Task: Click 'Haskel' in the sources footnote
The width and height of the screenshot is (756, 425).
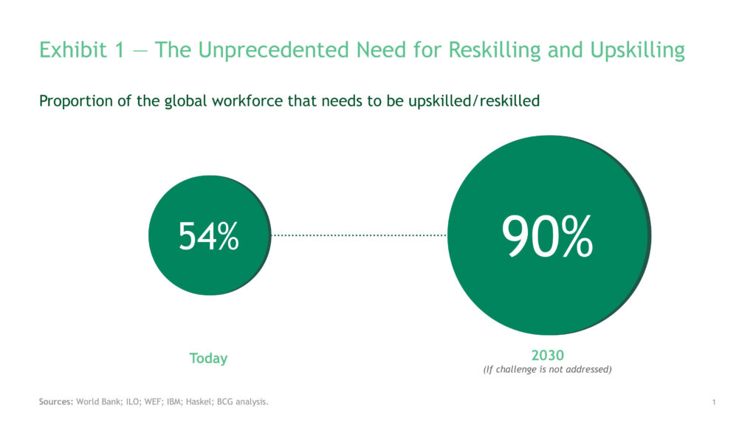Action: tap(198, 402)
